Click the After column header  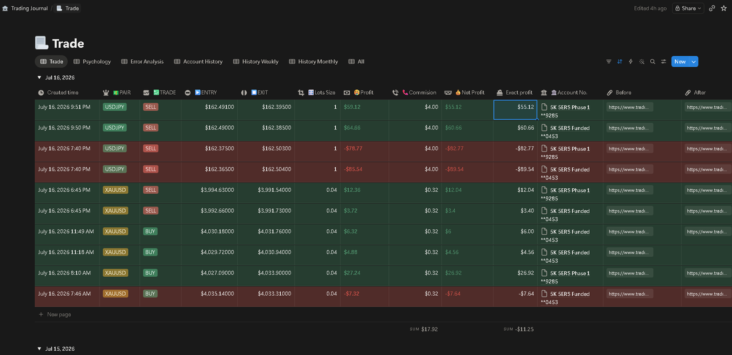pyautogui.click(x=707, y=92)
